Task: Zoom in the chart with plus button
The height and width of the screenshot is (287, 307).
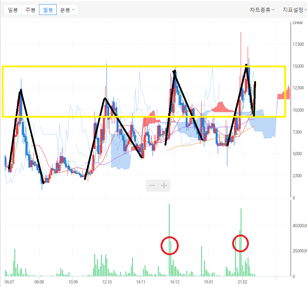Action: 164,185
